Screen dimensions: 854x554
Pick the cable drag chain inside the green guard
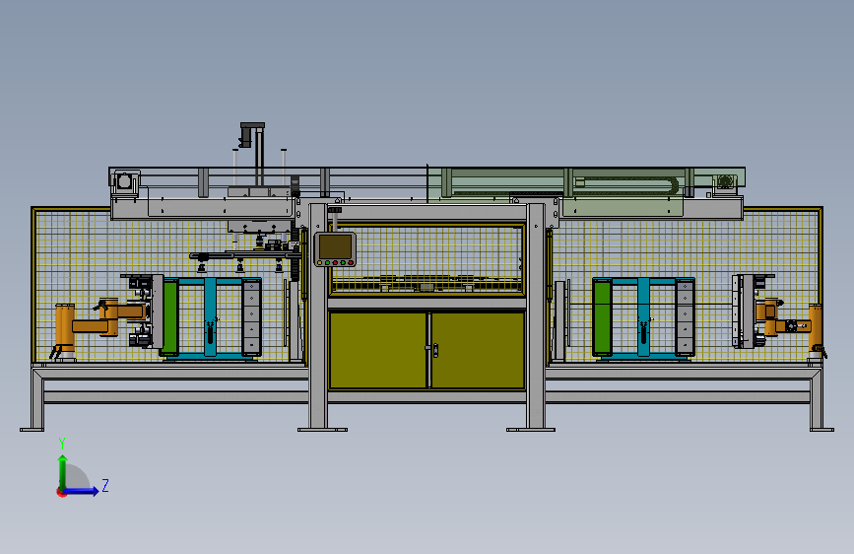[x=626, y=185]
